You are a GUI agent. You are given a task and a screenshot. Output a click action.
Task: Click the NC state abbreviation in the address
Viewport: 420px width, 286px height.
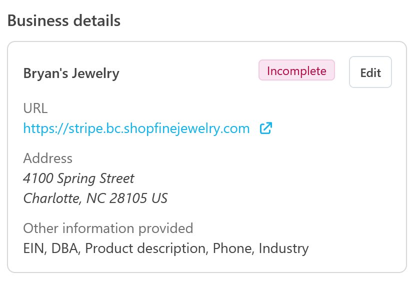pos(95,198)
